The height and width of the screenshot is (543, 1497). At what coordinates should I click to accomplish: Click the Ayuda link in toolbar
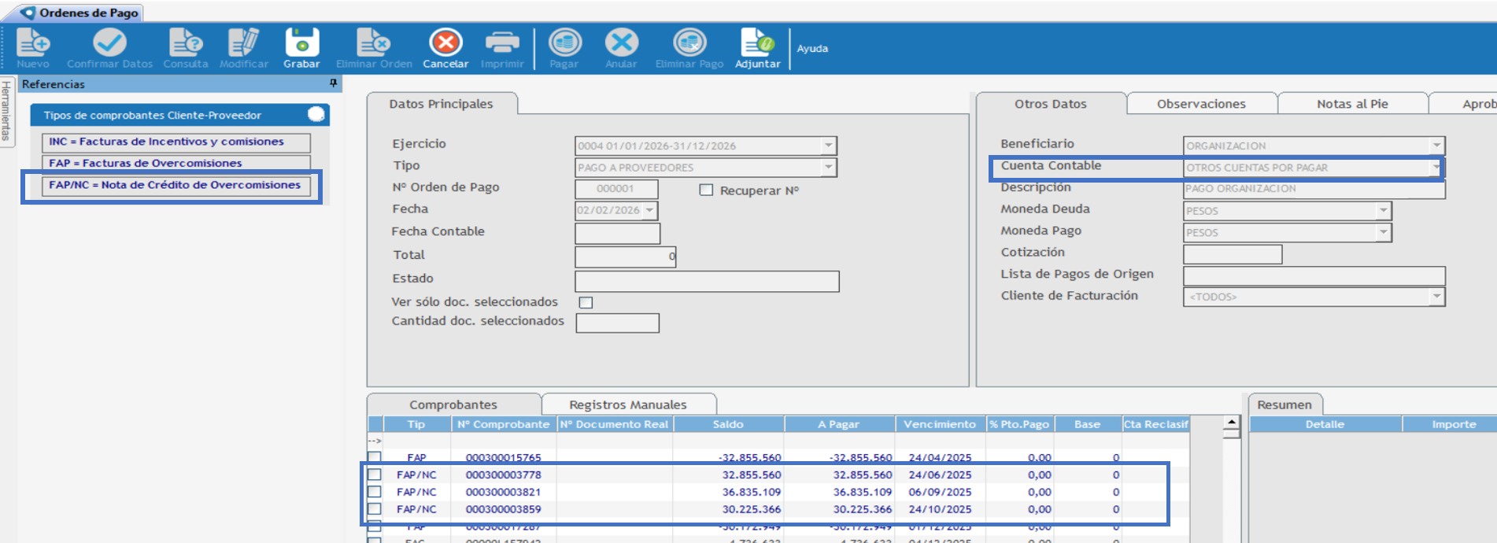(812, 49)
